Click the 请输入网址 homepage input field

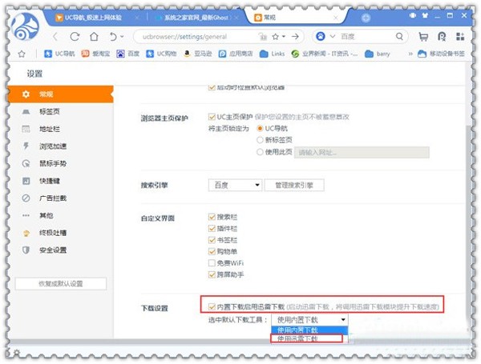tap(362, 152)
